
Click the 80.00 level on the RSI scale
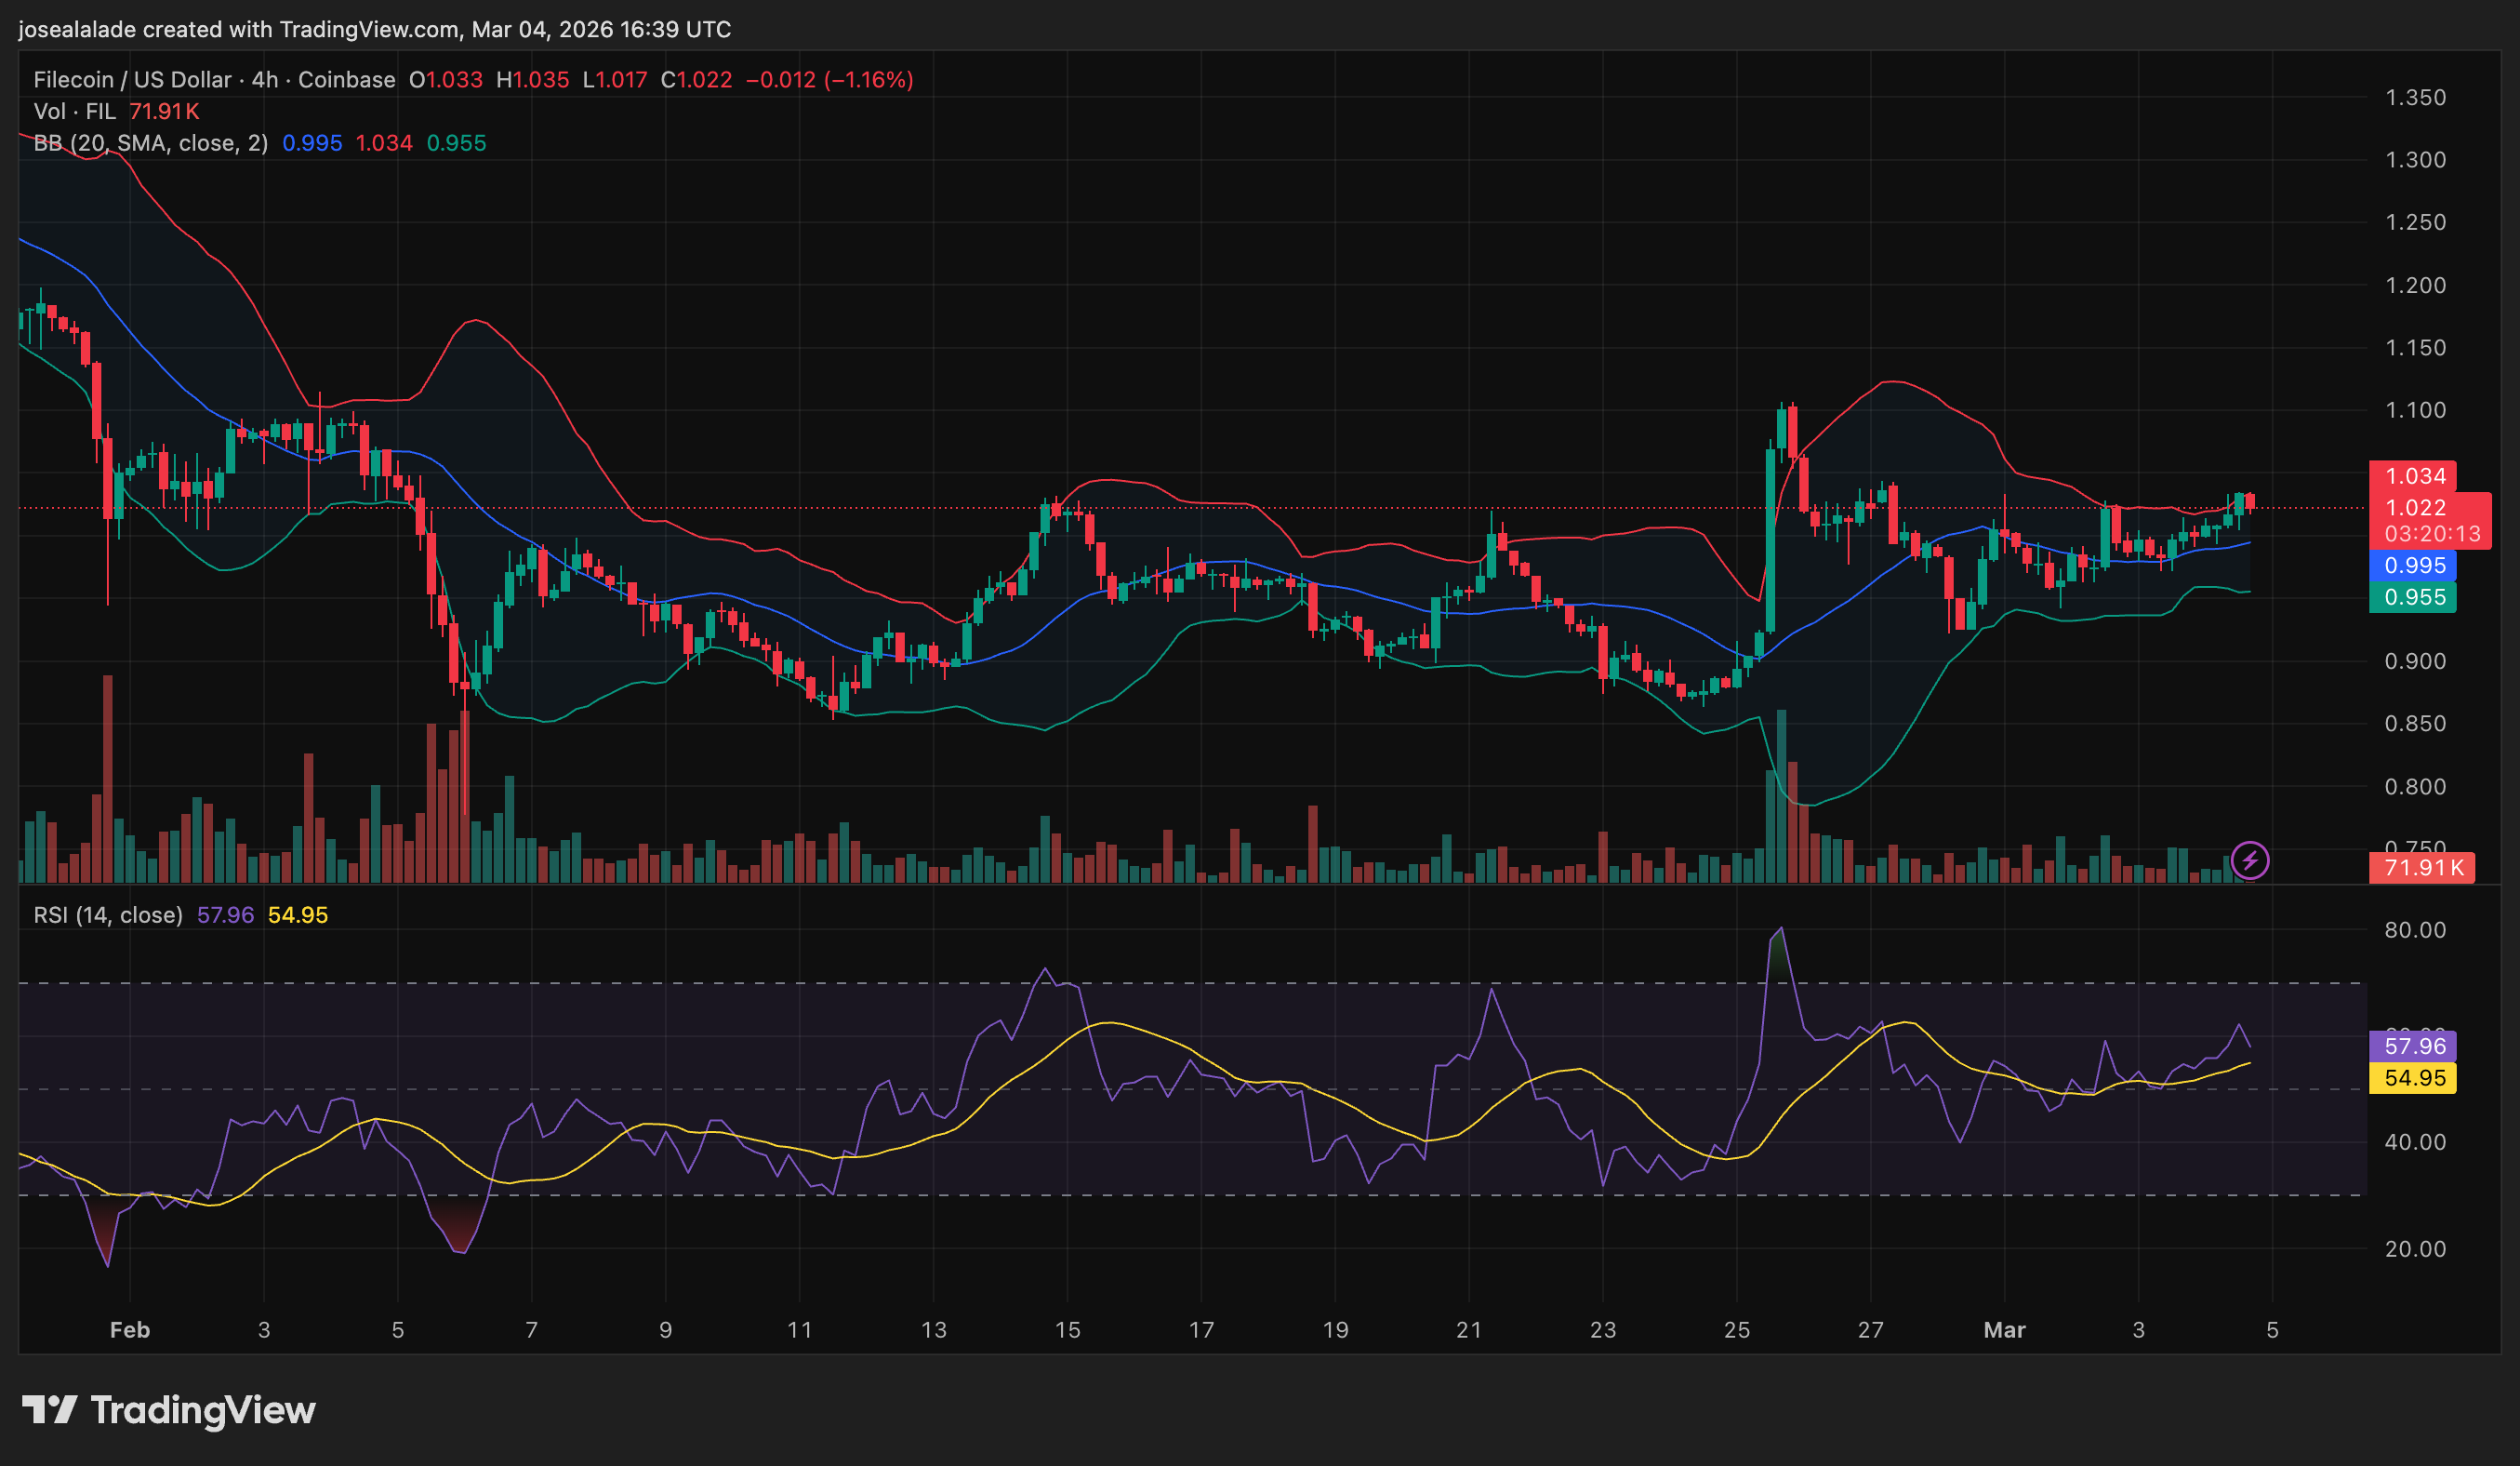[2415, 930]
